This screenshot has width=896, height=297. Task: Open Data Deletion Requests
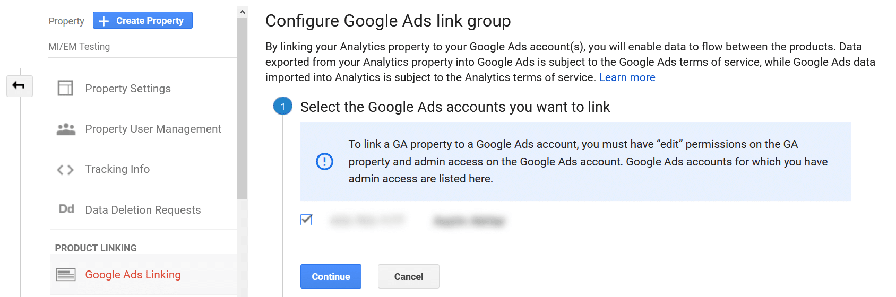(143, 210)
